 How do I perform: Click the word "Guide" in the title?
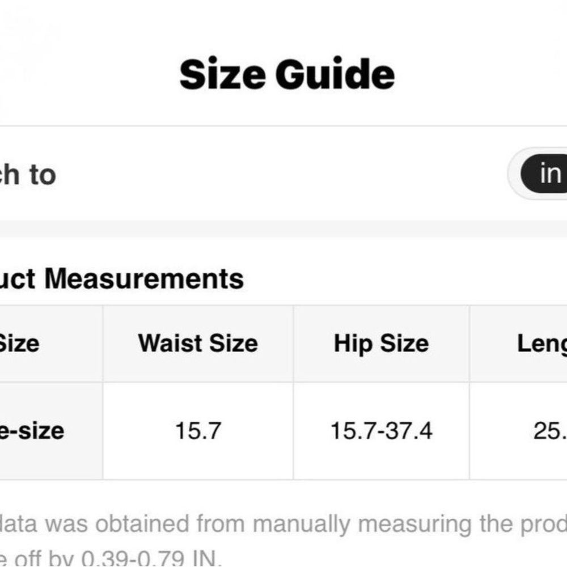coord(335,75)
